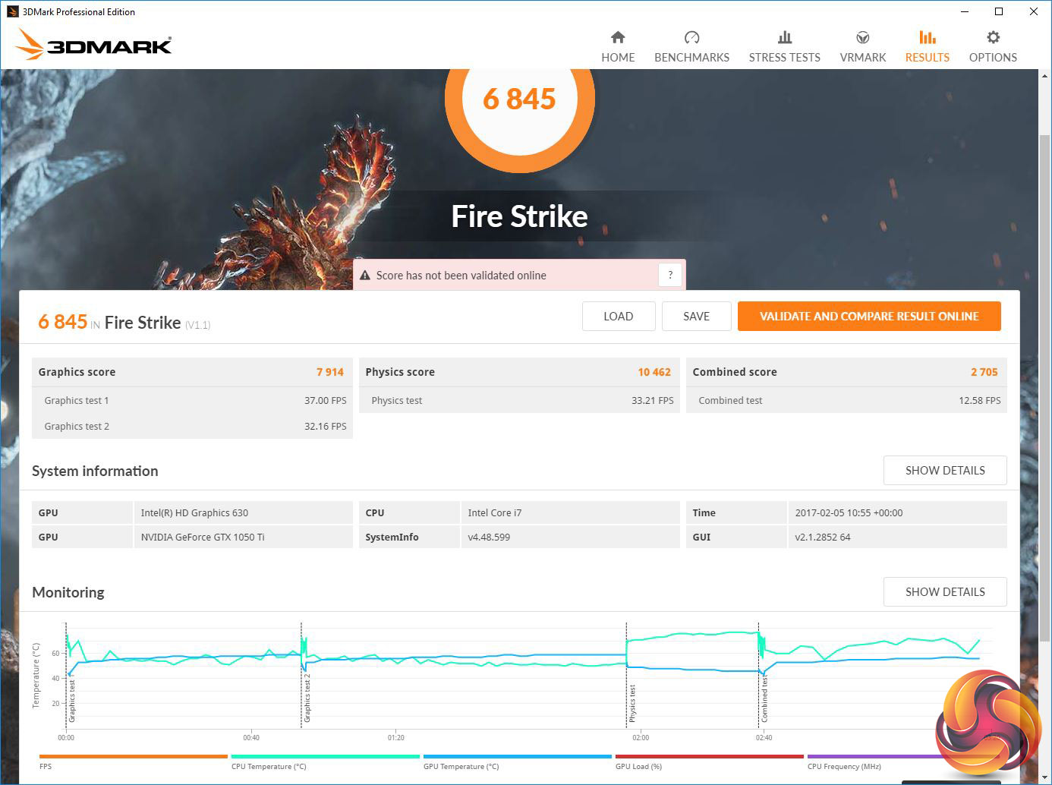Toggle GPU Temperature legend series
The image size is (1052, 785).
click(517, 757)
